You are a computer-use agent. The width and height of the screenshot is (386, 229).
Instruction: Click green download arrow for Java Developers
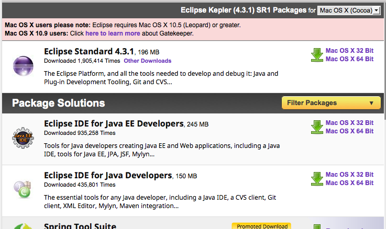(317, 179)
